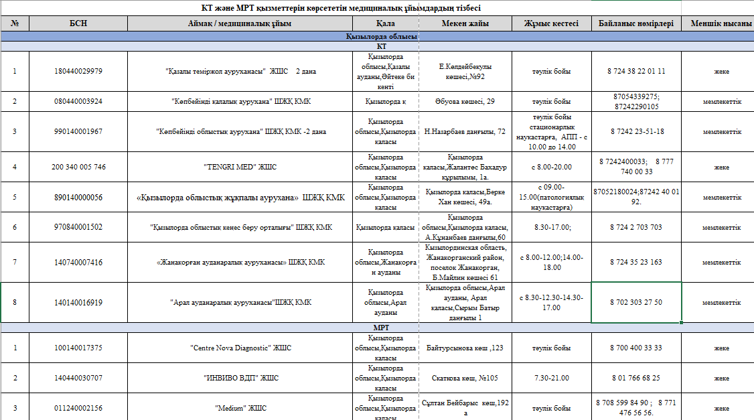Select the "TENGRI MED" ЖШС cell

[x=240, y=167]
